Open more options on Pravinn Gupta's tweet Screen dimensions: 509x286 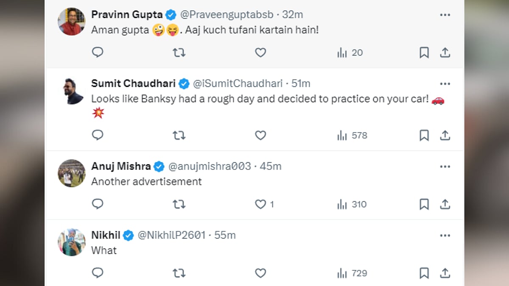point(445,15)
